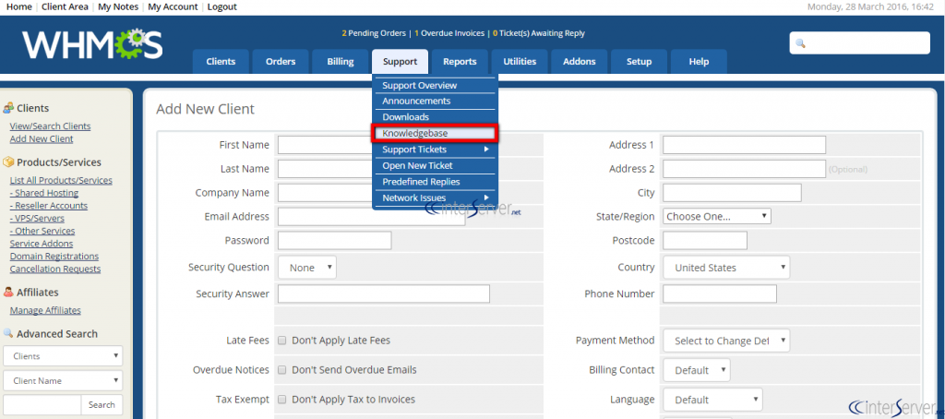Click the Products/Services box icon

[8, 162]
